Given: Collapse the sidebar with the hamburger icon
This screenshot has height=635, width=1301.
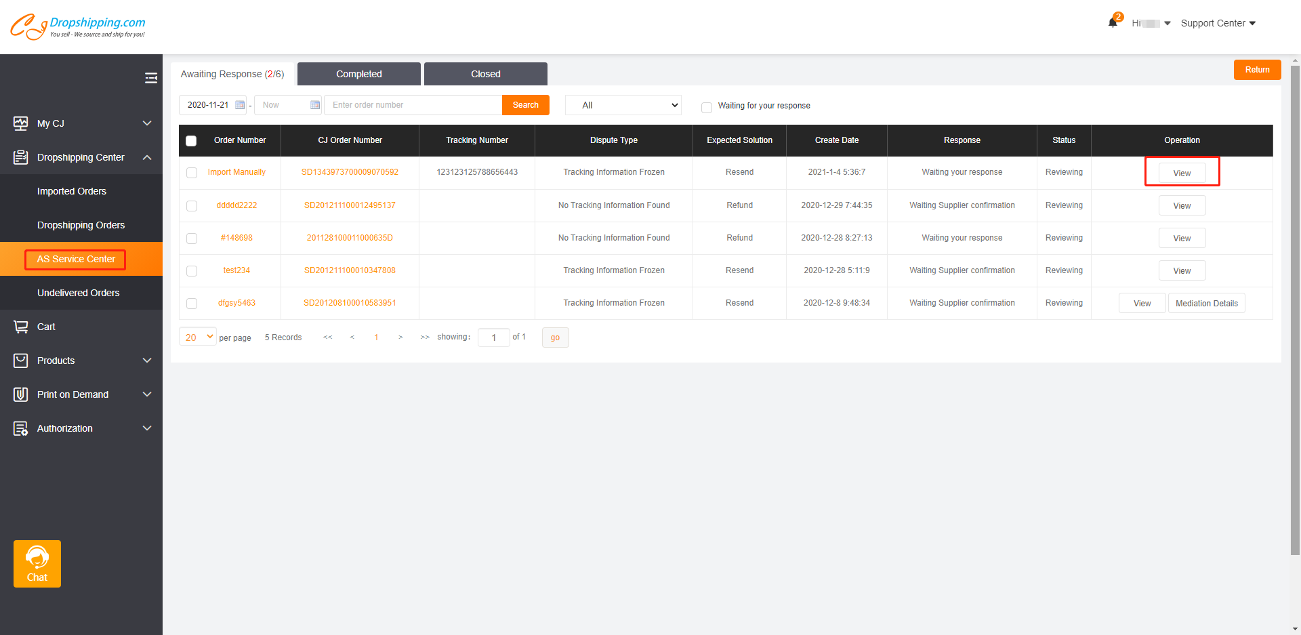Looking at the screenshot, I should [x=150, y=78].
